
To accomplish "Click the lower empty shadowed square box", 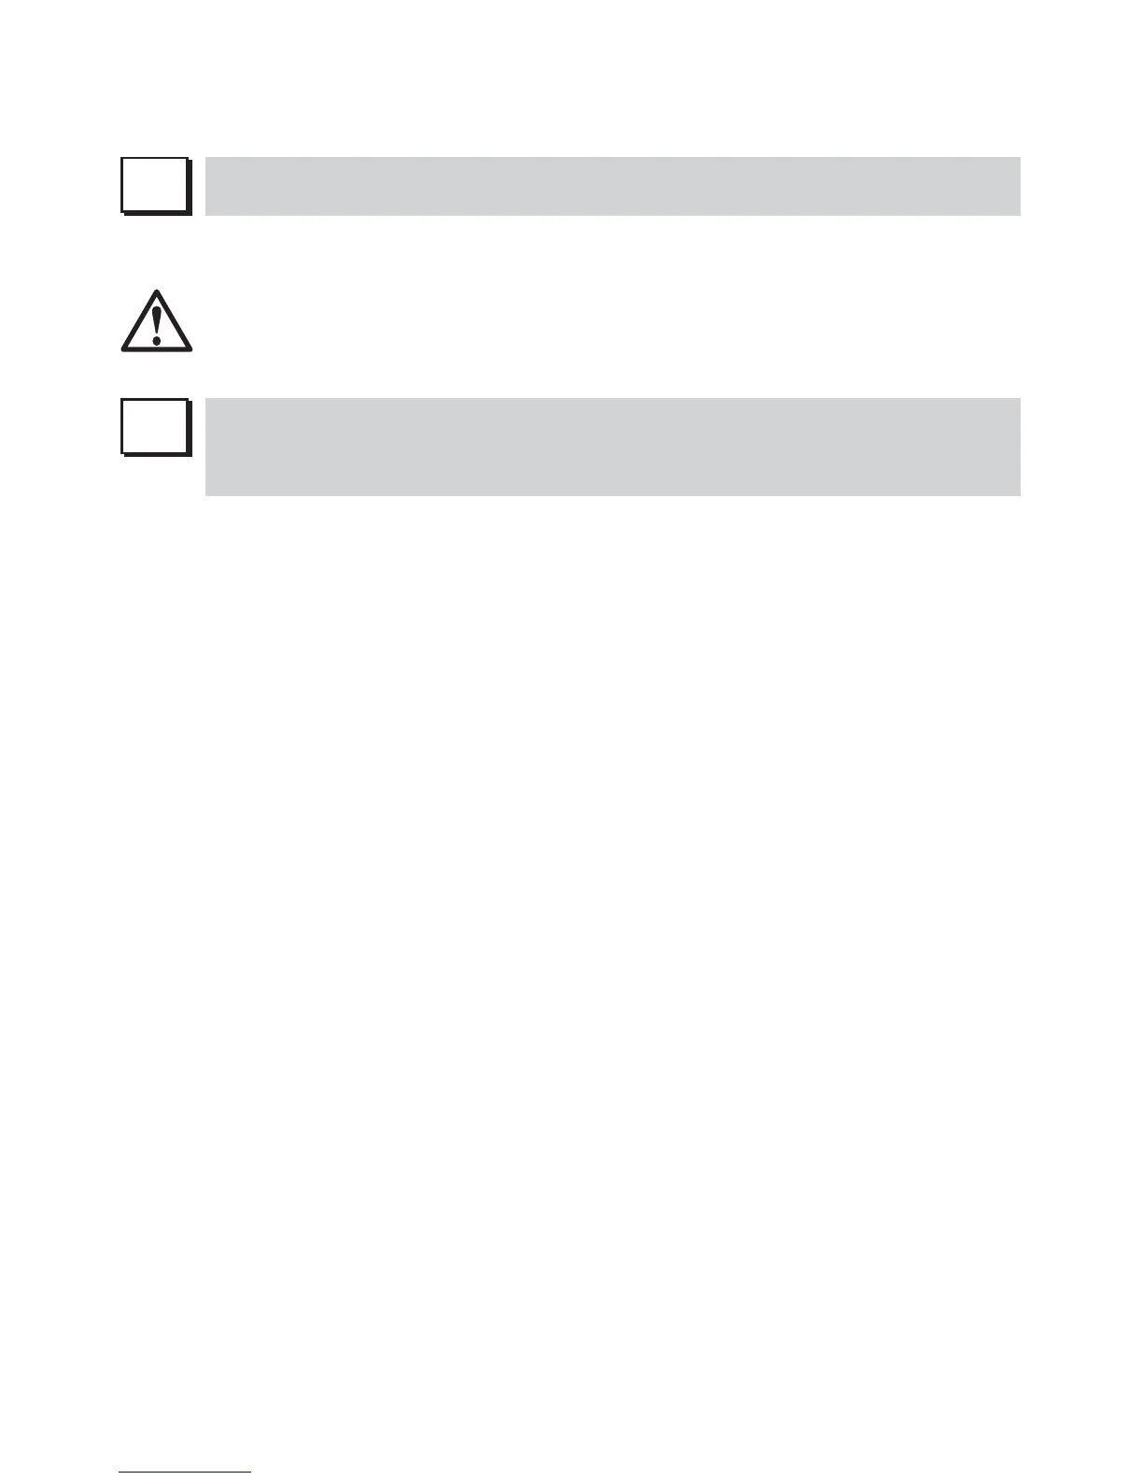I will tap(155, 428).
